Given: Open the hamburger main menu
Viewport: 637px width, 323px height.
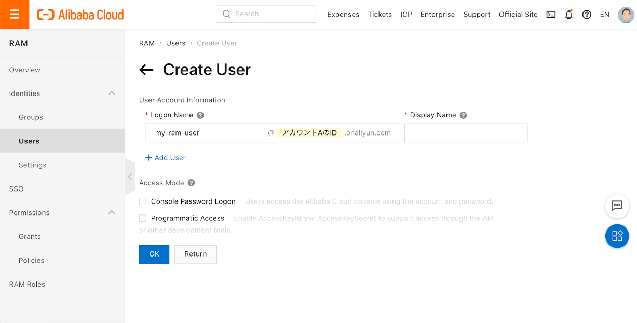Looking at the screenshot, I should tap(15, 15).
